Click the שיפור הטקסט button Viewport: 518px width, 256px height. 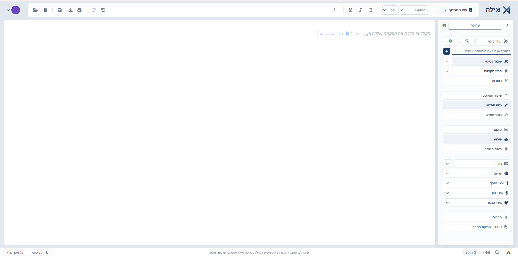point(477,96)
